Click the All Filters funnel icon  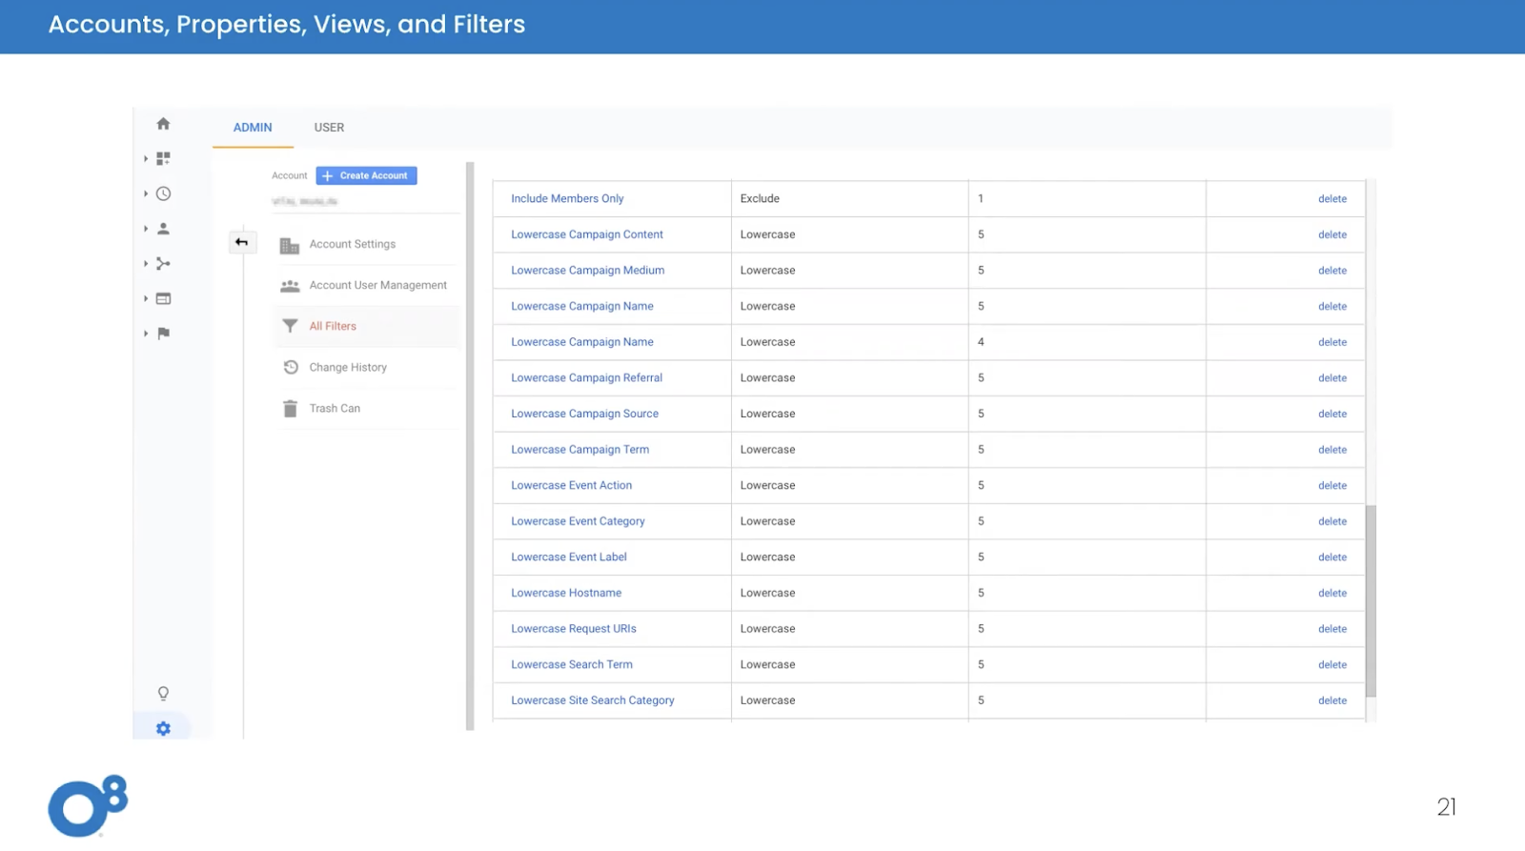coord(290,326)
